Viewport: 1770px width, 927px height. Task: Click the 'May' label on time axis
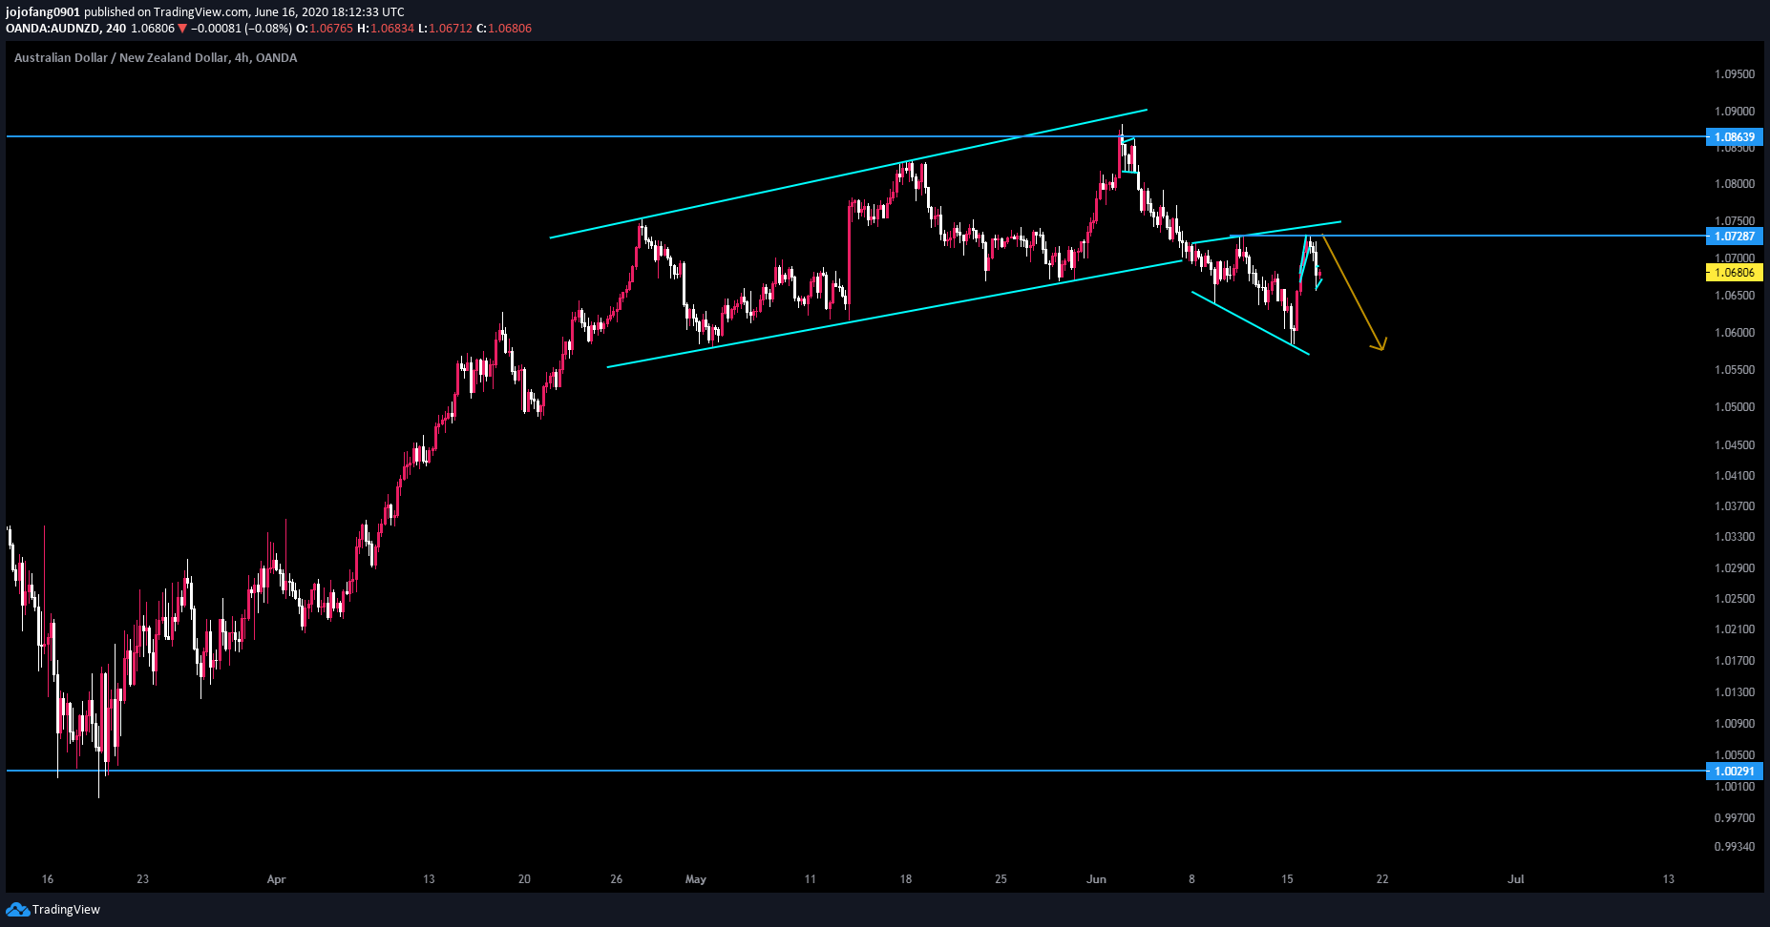point(696,878)
